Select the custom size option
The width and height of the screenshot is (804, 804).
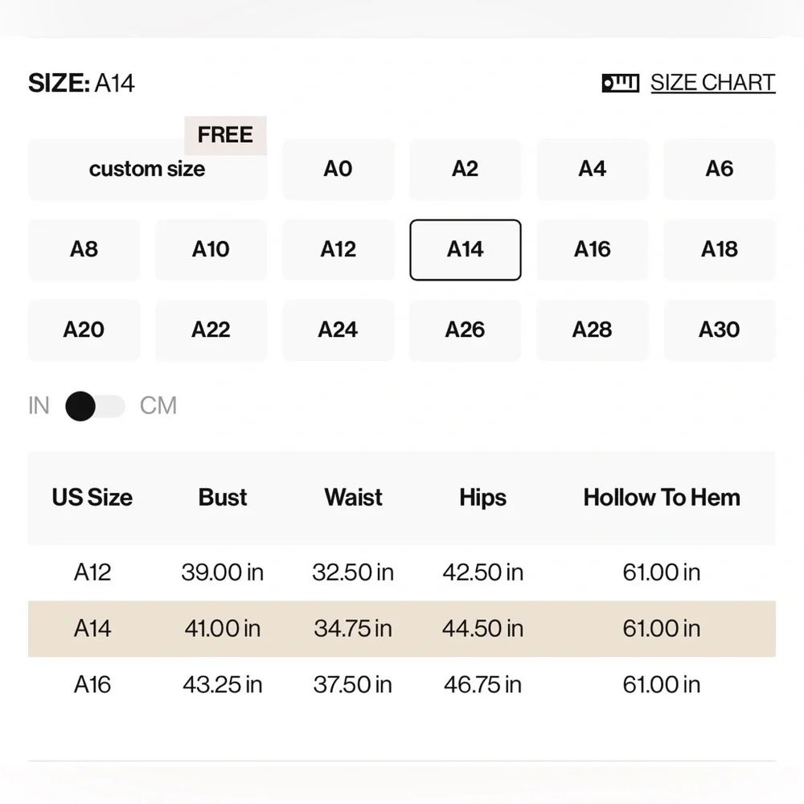tap(148, 169)
